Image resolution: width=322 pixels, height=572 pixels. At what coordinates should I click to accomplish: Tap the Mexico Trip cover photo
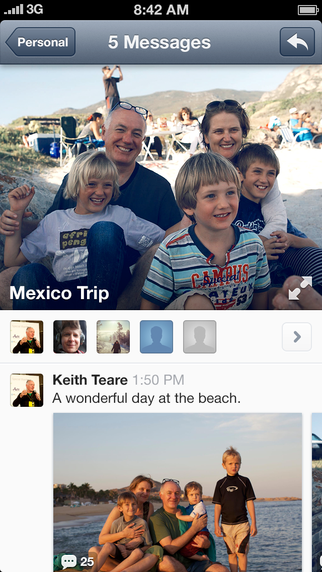(161, 187)
